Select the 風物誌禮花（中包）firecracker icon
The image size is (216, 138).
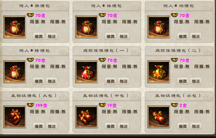87,117
